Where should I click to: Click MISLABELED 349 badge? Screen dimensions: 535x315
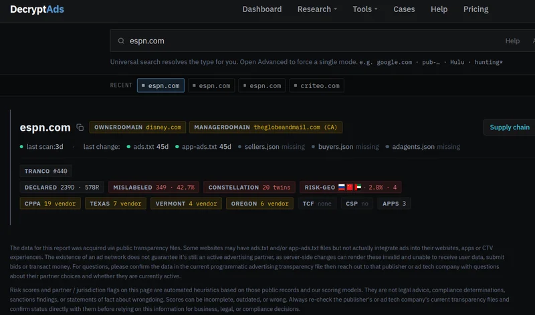(x=154, y=188)
